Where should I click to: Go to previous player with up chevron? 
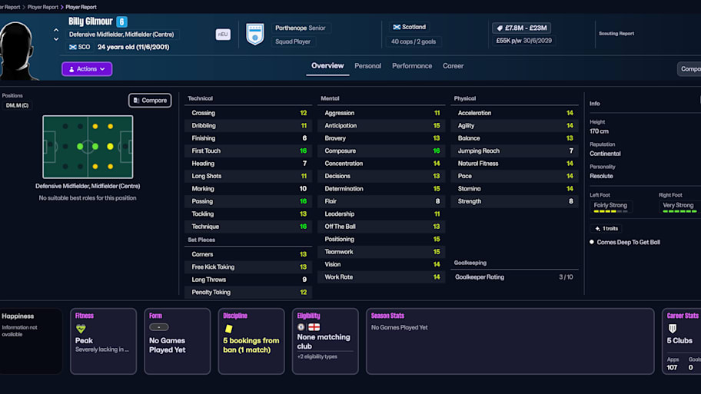[x=56, y=31]
